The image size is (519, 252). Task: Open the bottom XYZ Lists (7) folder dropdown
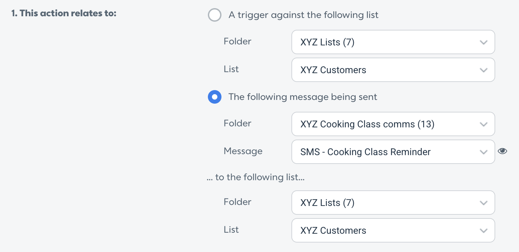point(393,203)
